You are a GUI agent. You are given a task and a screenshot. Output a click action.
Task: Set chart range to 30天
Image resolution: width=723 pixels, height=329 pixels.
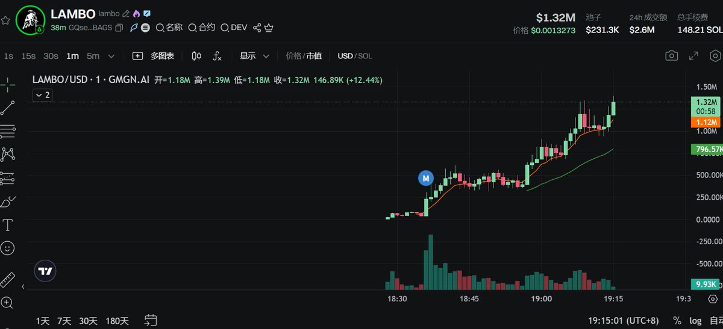[x=88, y=321]
